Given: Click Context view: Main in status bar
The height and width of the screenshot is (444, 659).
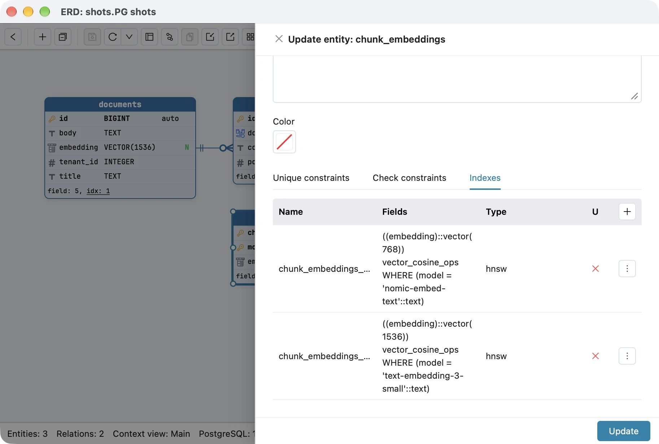Looking at the screenshot, I should click(151, 434).
